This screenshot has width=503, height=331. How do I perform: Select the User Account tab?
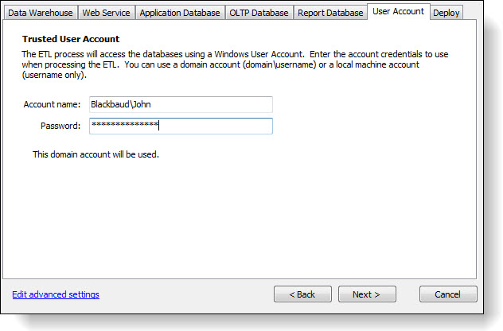point(398,12)
